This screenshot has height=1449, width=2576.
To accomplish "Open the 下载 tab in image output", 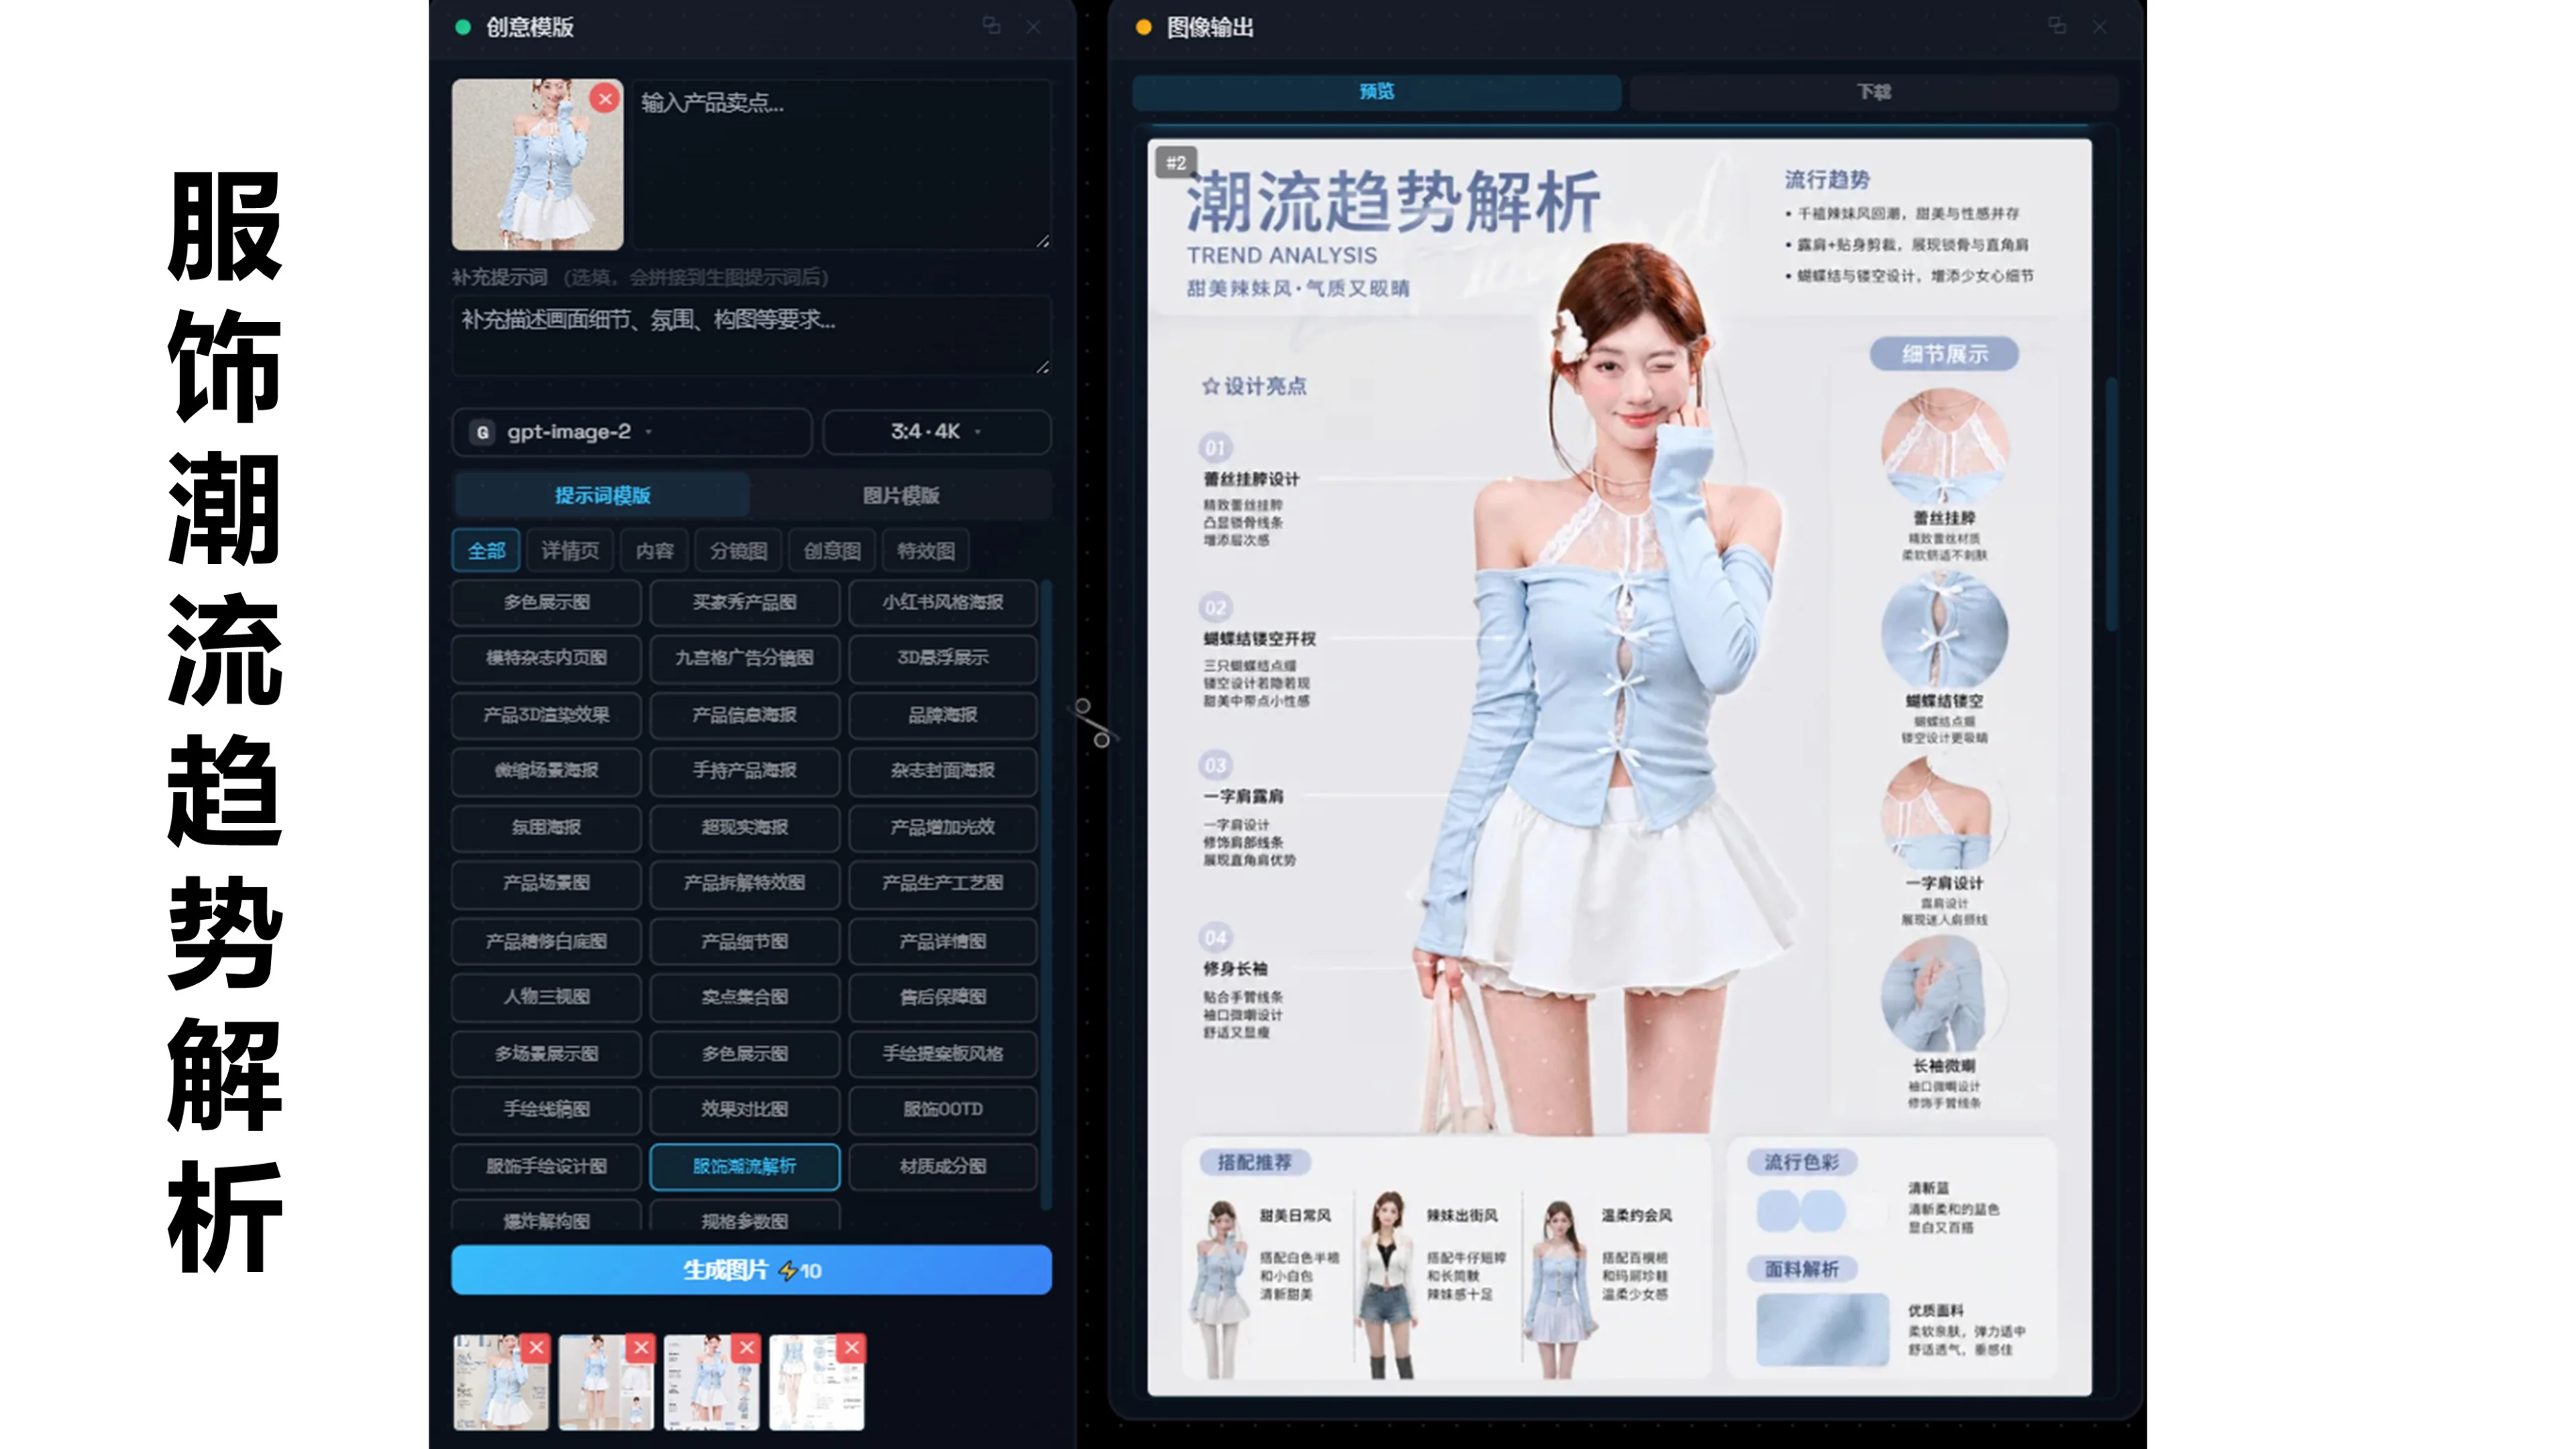I will click(1873, 92).
